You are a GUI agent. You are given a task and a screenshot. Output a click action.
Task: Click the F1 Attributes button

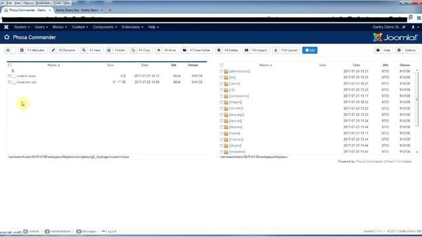point(32,50)
